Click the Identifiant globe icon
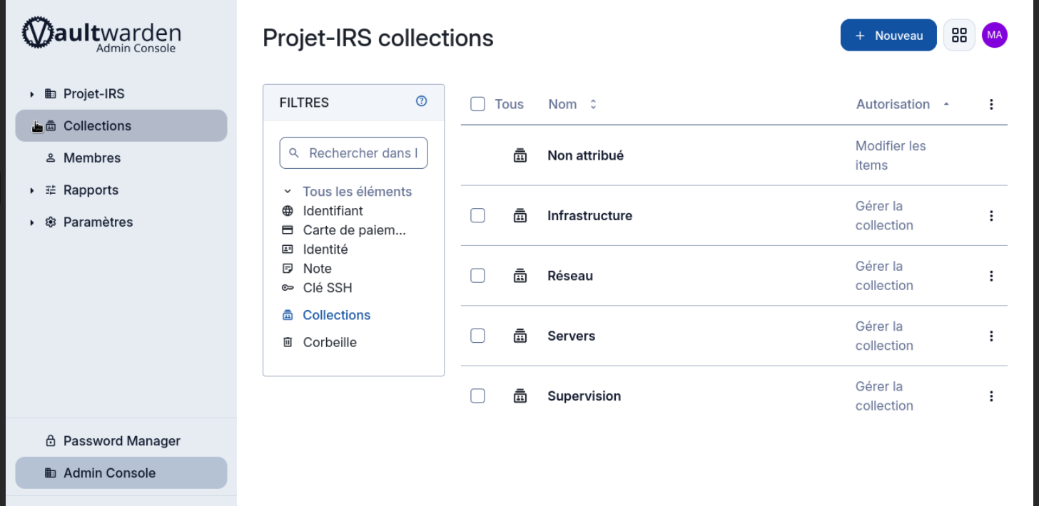This screenshot has width=1039, height=506. (288, 211)
